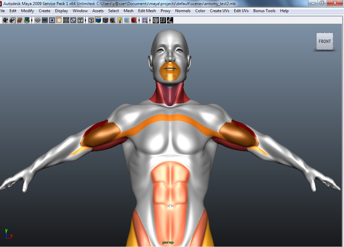
Task: Toggle the Film Gate icon
Action: click(x=45, y=20)
